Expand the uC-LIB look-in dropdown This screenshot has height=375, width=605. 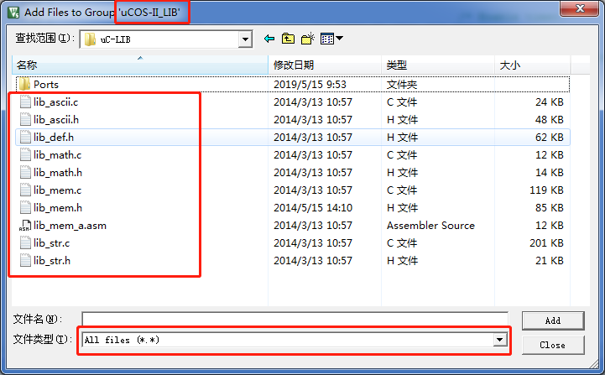click(245, 39)
